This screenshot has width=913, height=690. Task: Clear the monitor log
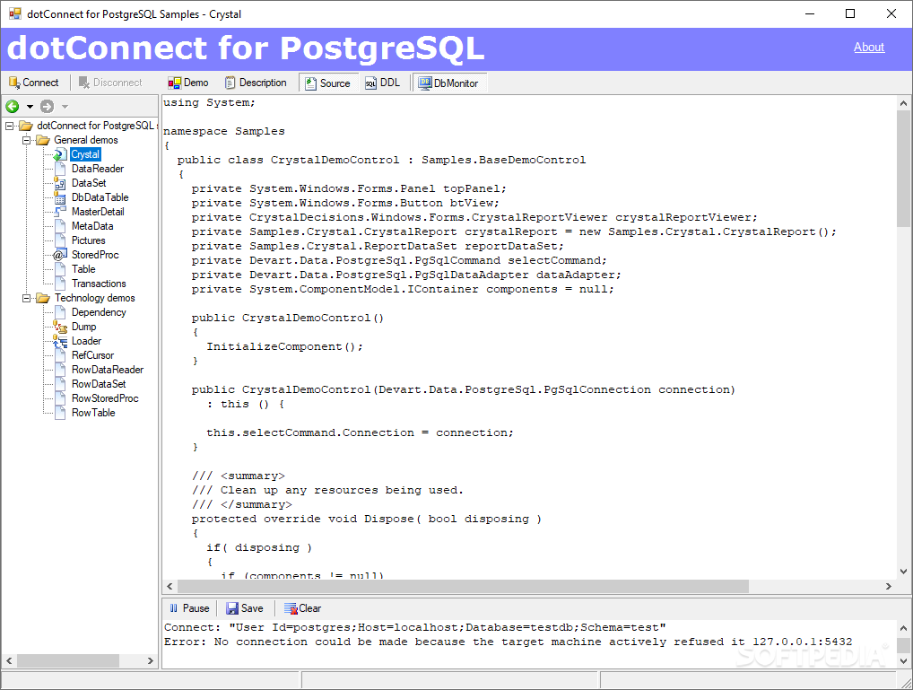pyautogui.click(x=302, y=608)
